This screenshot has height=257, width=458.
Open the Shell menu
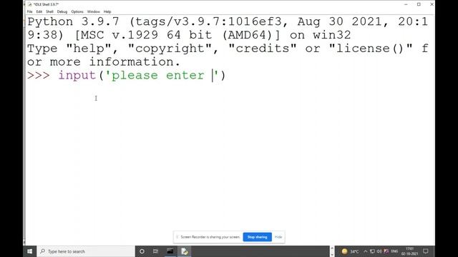point(49,11)
